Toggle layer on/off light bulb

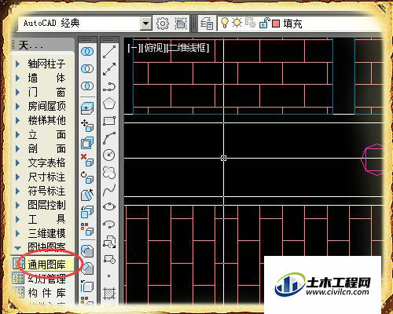tap(224, 23)
